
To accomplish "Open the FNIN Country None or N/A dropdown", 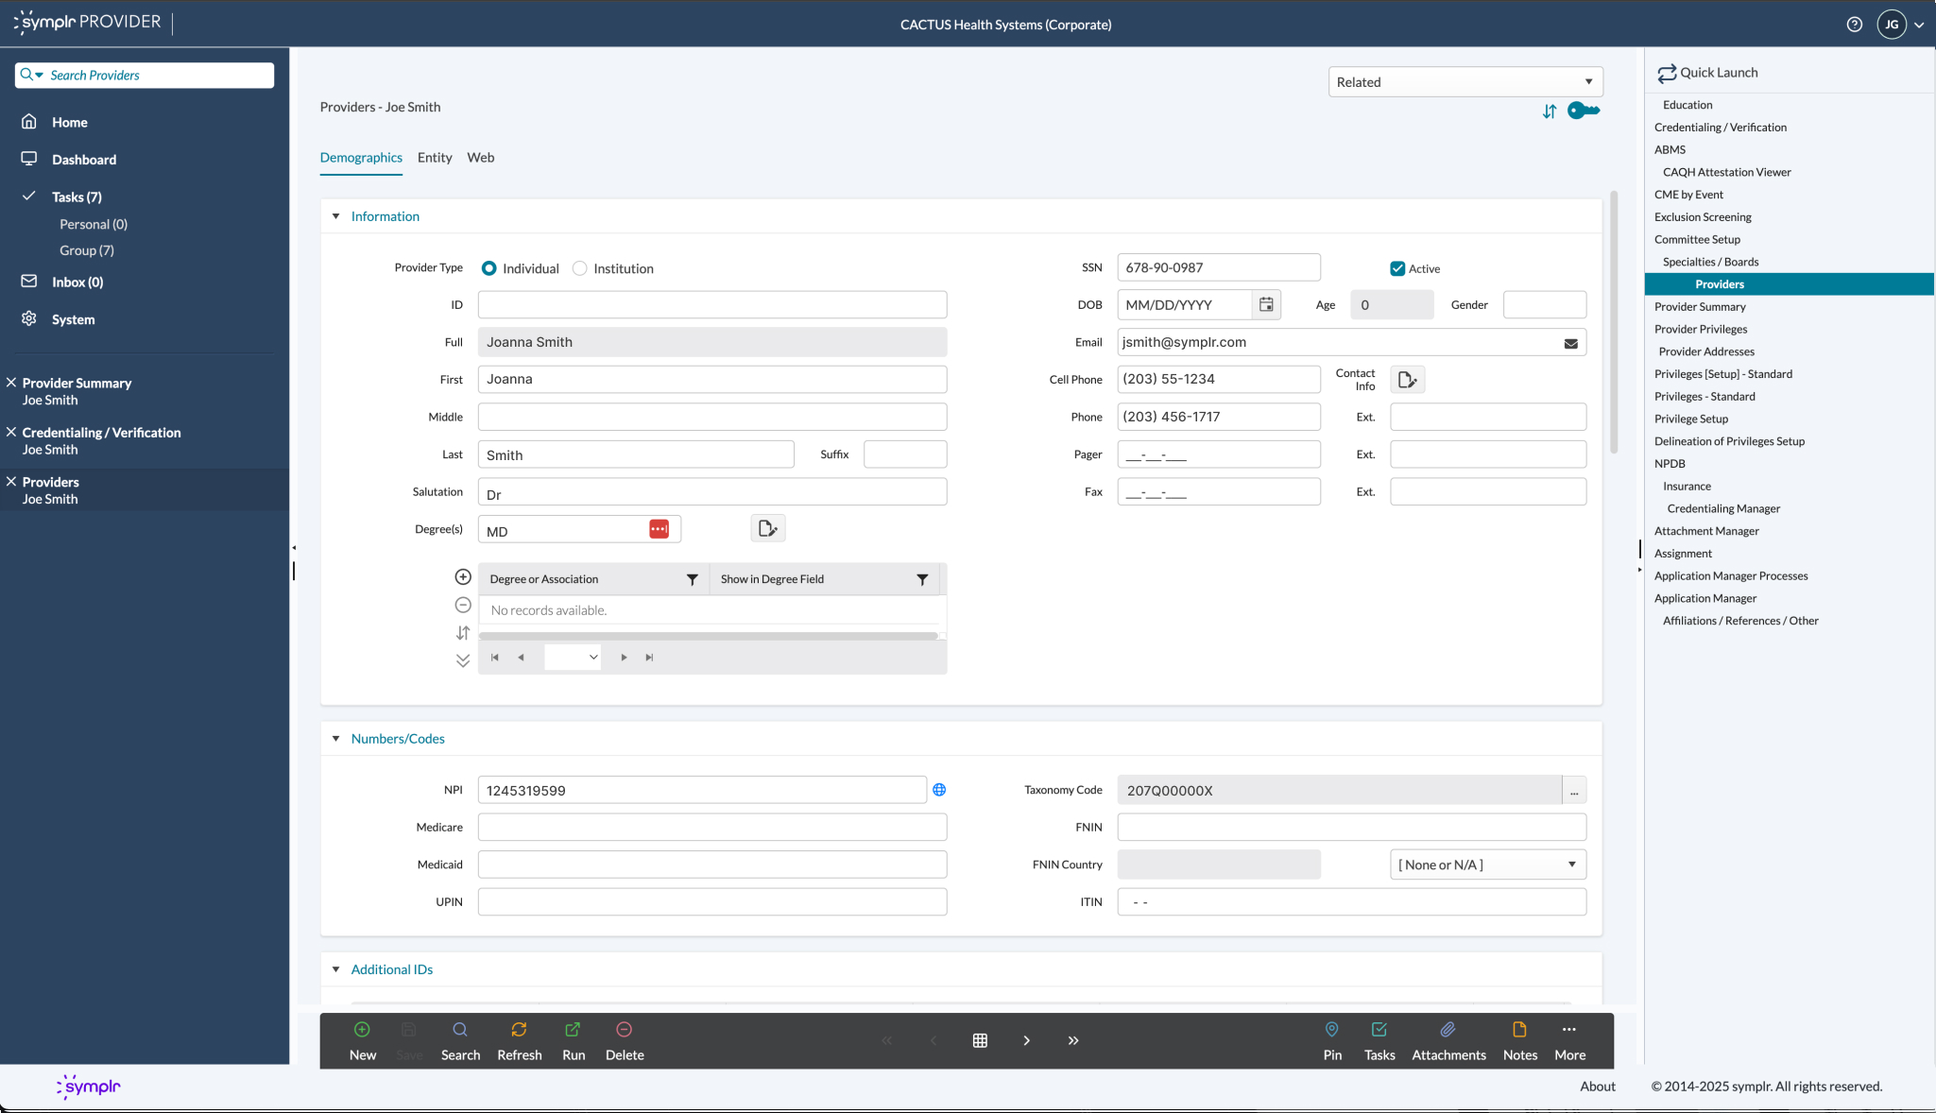I will coord(1487,865).
